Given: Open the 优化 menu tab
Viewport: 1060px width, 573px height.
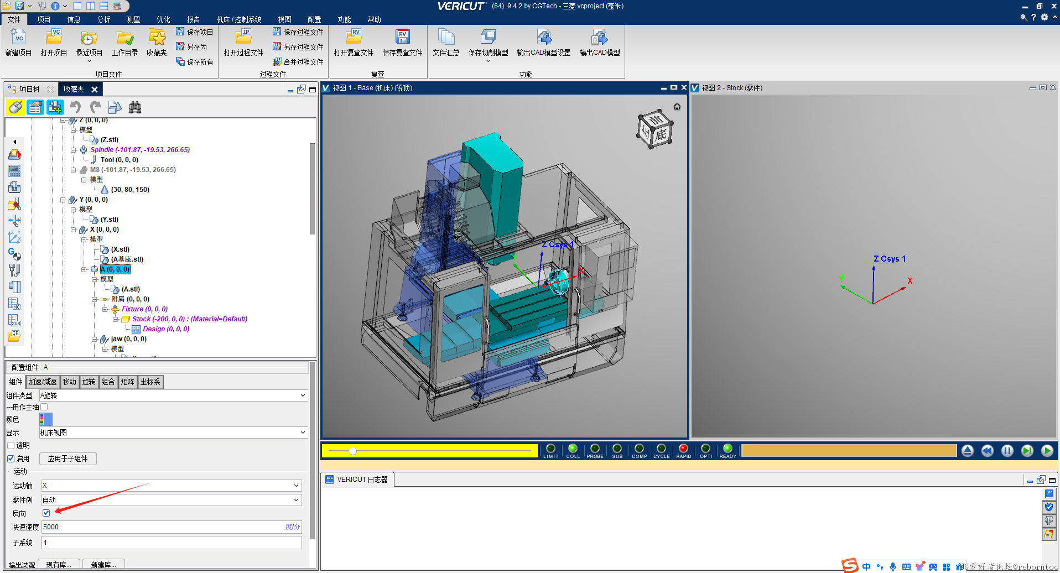Looking at the screenshot, I should pyautogui.click(x=163, y=19).
